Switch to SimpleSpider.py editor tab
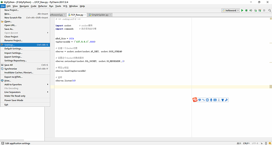This screenshot has width=272, height=145. pyautogui.click(x=100, y=15)
